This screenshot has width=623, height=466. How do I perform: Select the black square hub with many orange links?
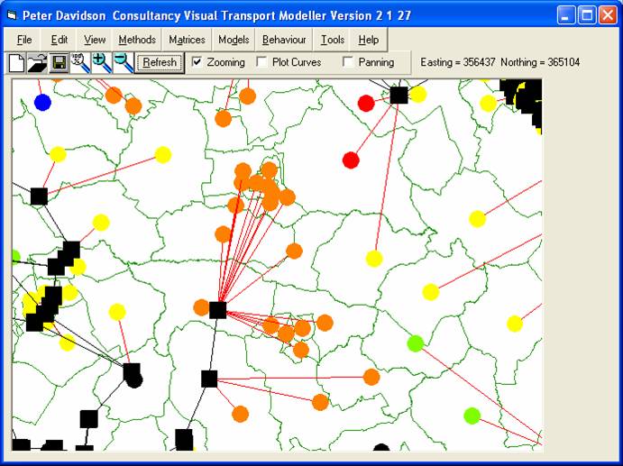(x=217, y=310)
